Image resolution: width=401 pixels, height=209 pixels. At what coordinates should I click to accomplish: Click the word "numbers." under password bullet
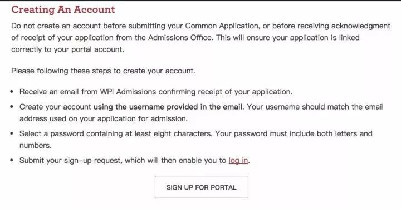tap(36, 146)
